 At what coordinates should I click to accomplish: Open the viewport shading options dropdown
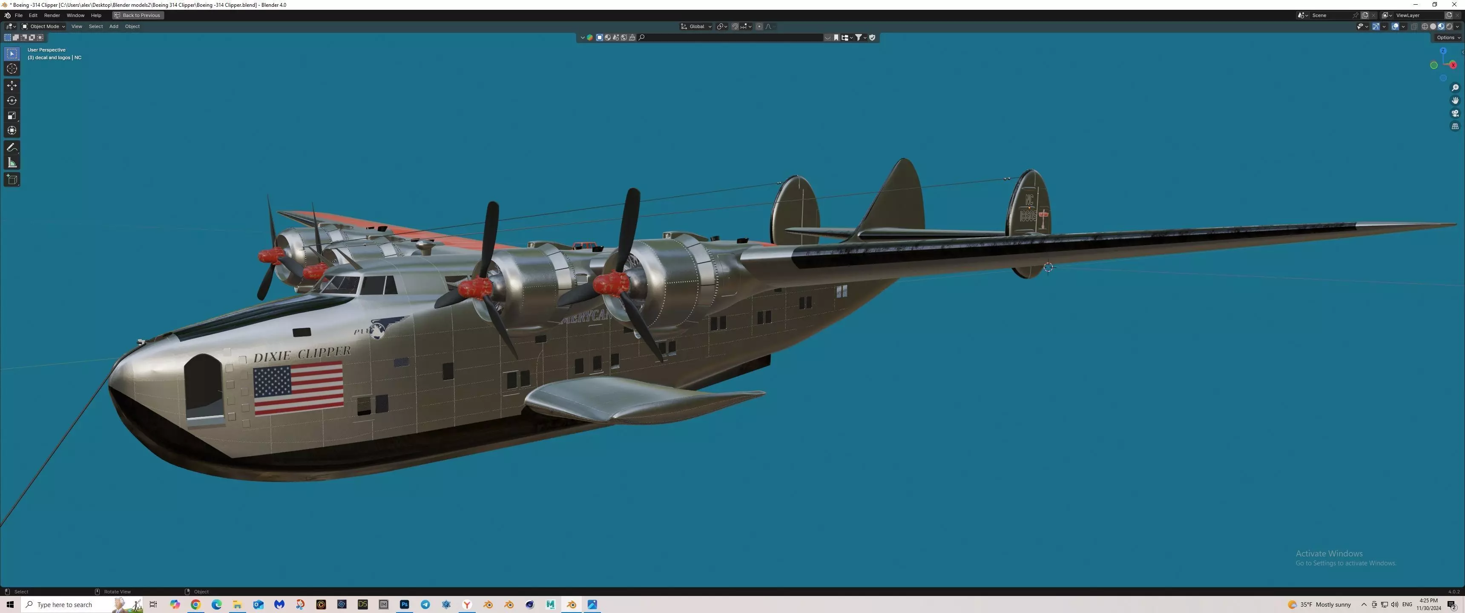[x=1456, y=26]
